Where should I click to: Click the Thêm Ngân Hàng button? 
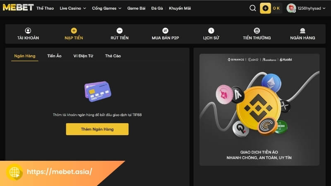[97, 129]
